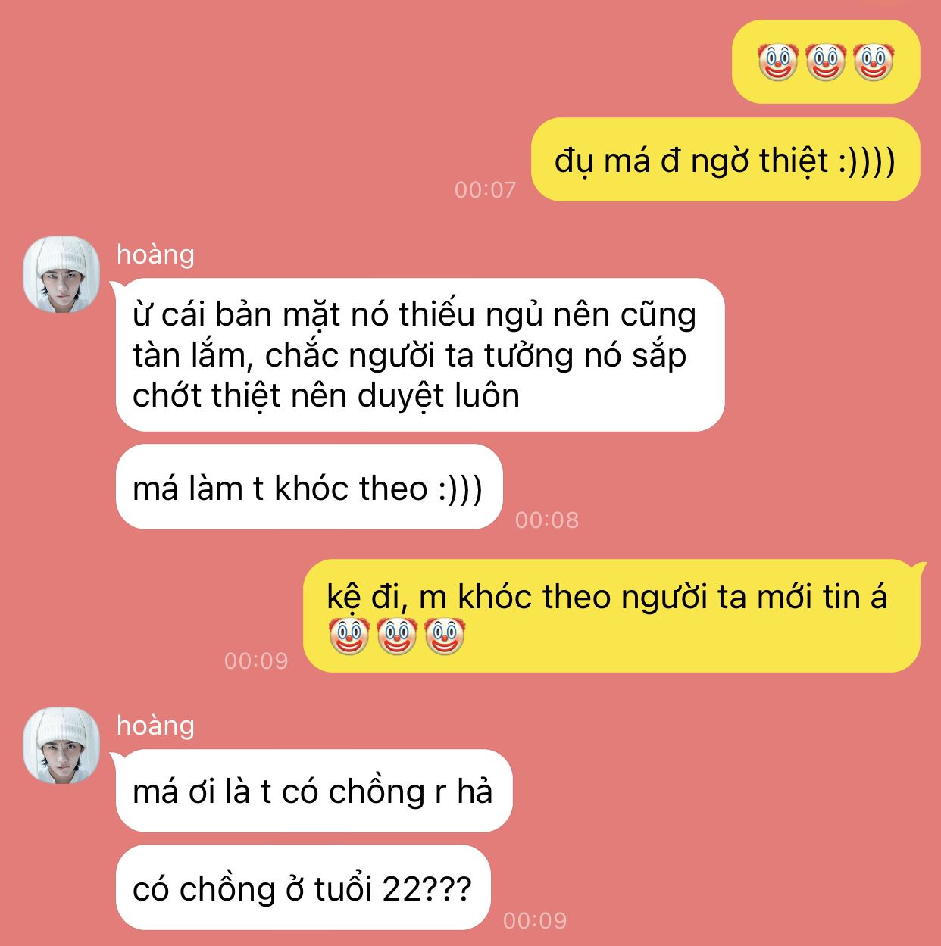Viewport: 941px width, 946px height.
Task: Click first clown emoji under "kệ đi" text
Action: tap(349, 635)
